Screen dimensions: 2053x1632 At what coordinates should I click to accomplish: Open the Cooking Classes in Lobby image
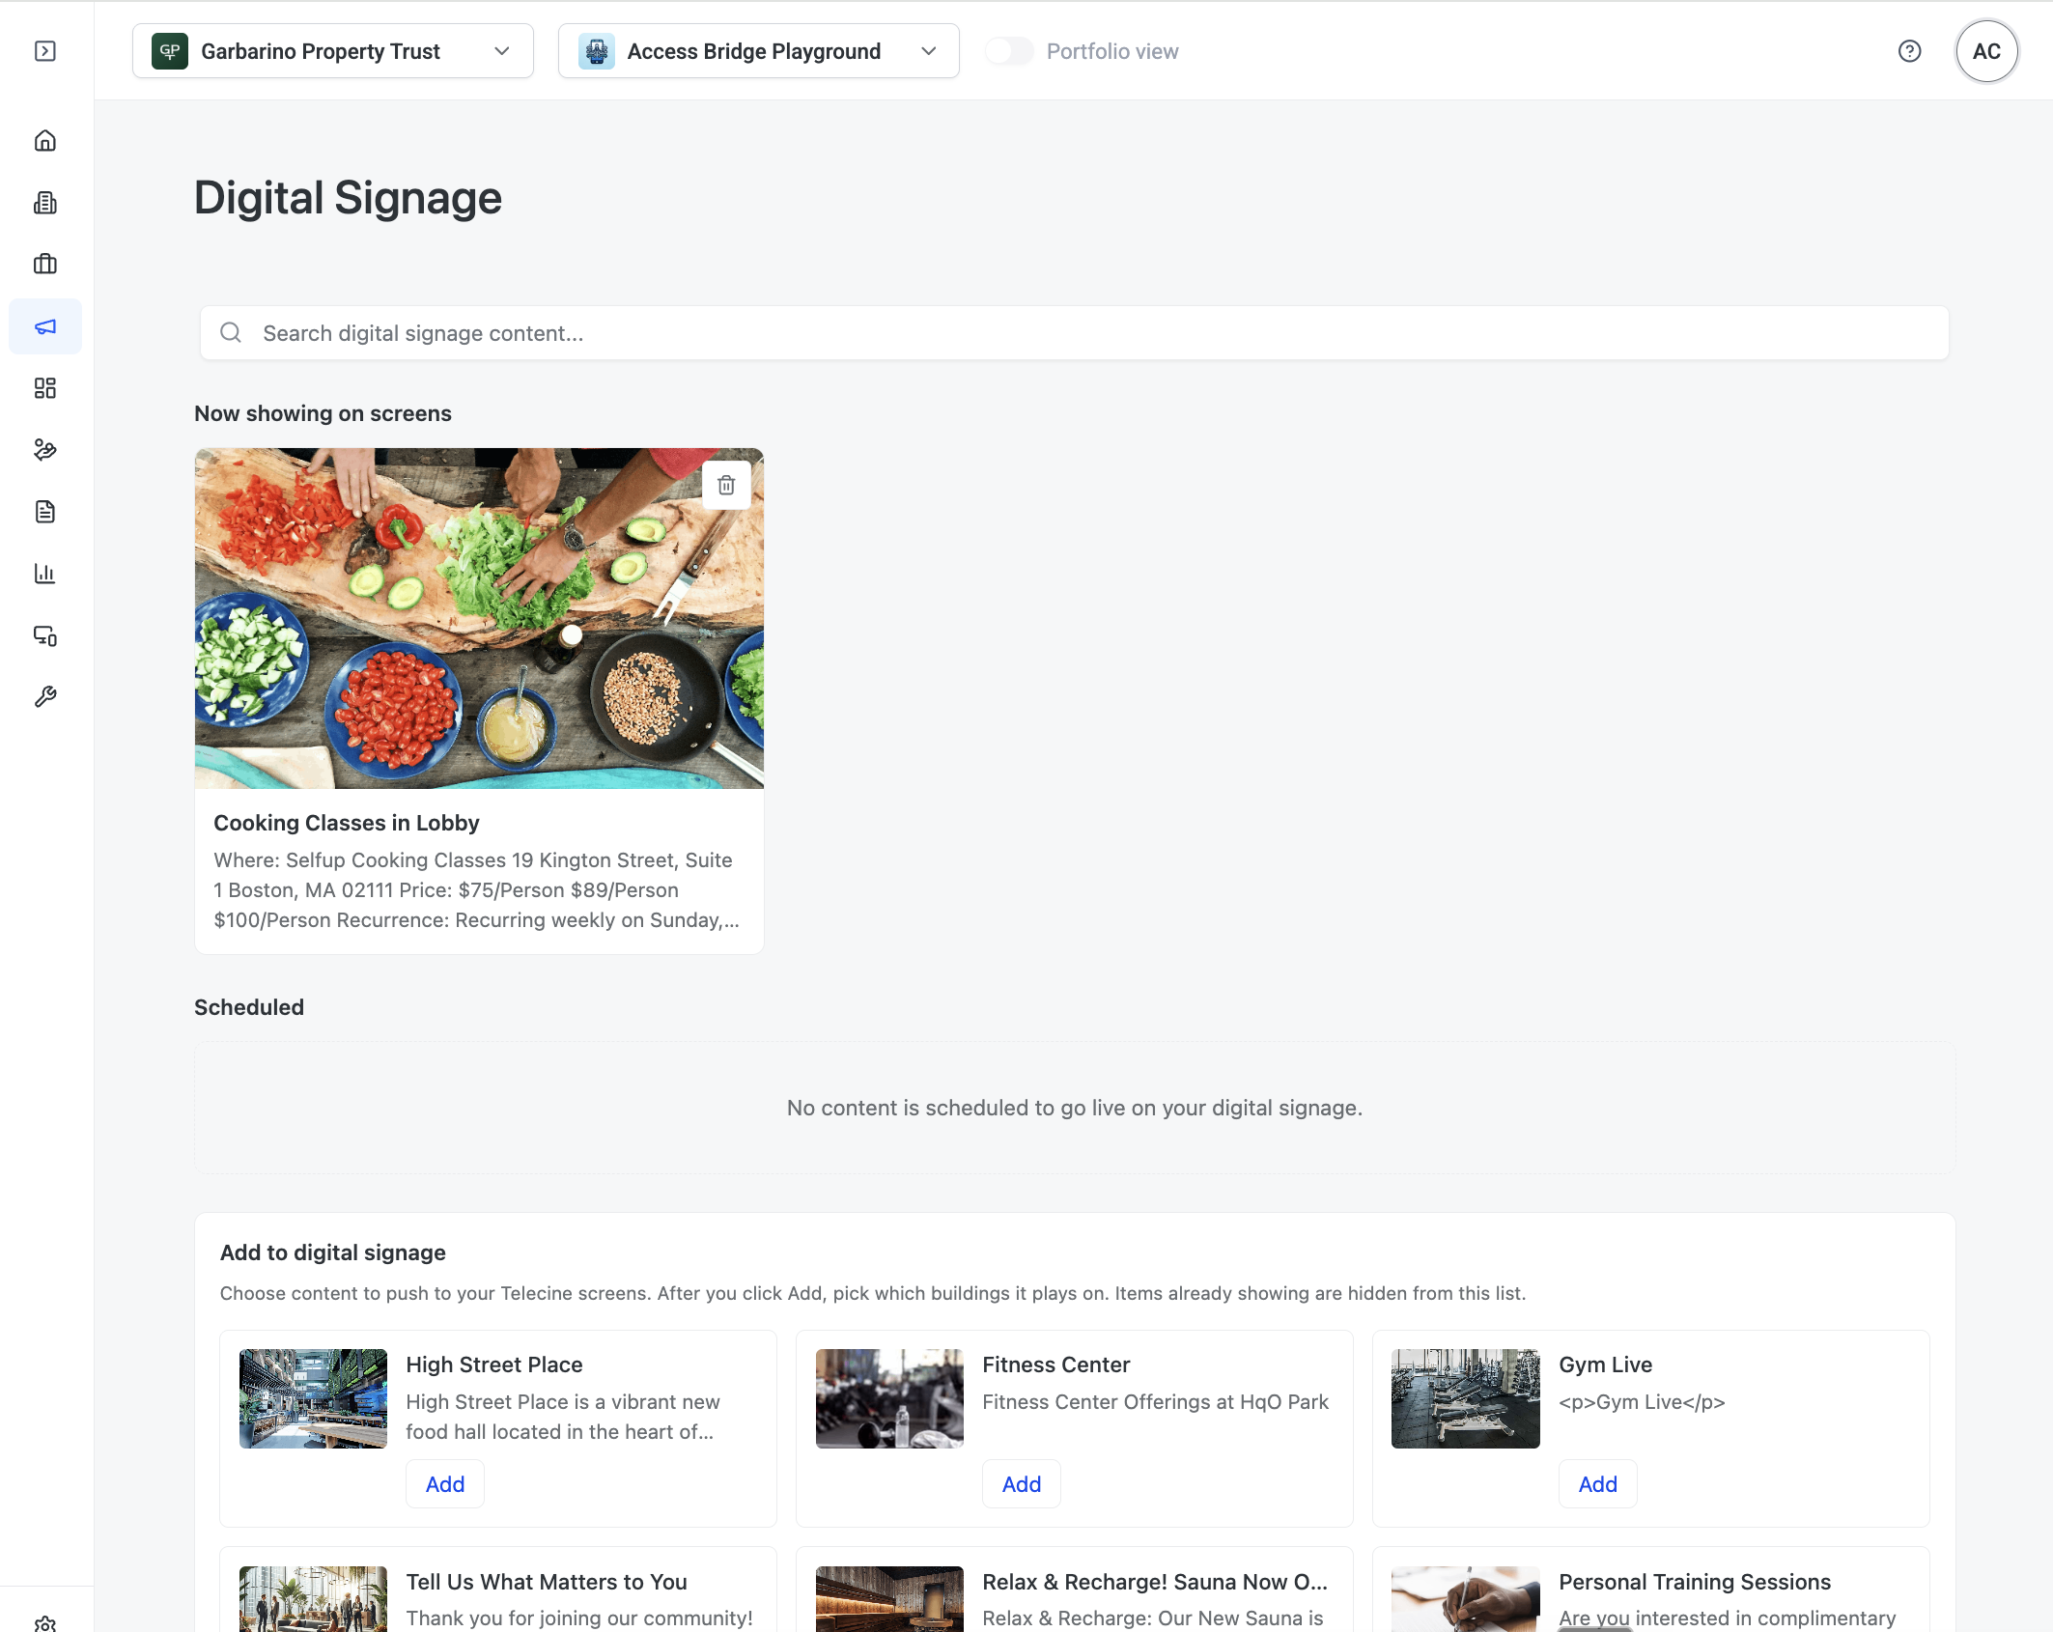(x=479, y=618)
